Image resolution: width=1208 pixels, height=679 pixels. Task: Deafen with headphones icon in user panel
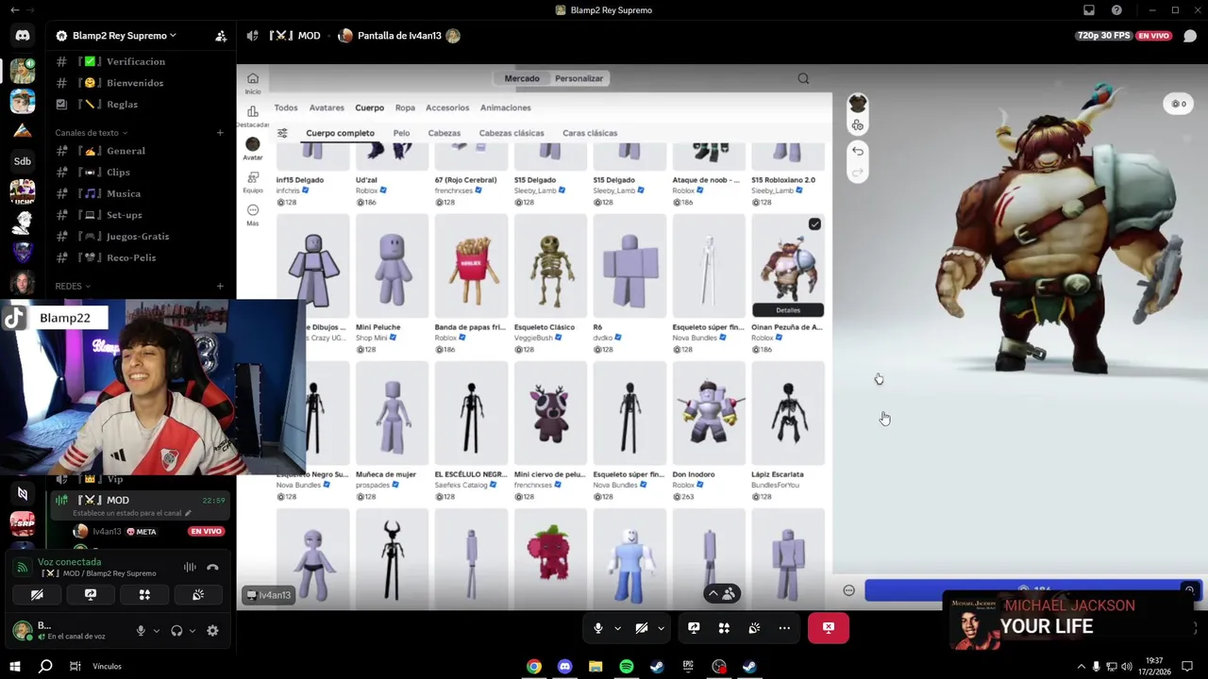click(176, 631)
